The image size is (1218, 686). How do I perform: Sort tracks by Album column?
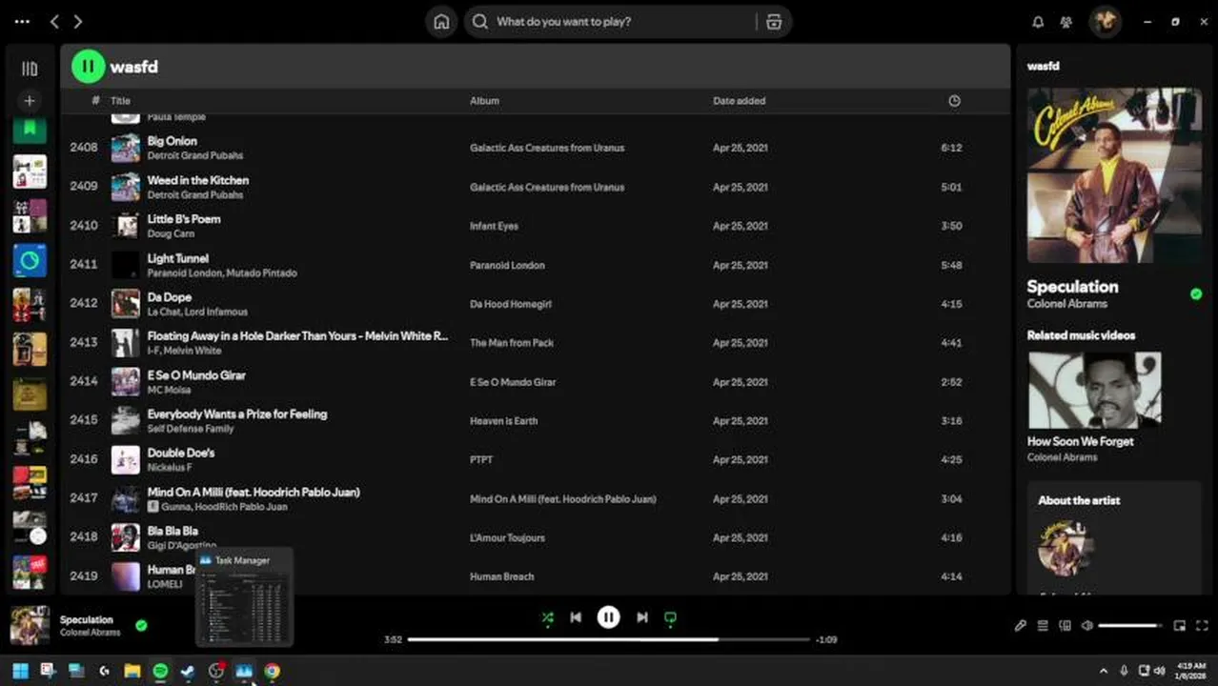[x=484, y=101]
